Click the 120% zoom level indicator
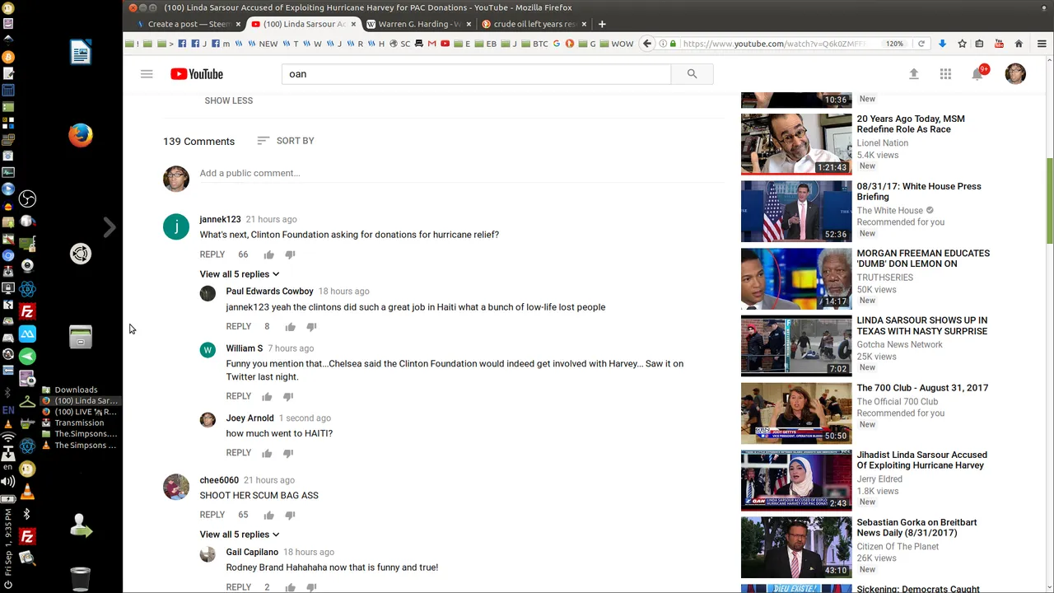Screen dimensions: 1054x593 (895, 44)
